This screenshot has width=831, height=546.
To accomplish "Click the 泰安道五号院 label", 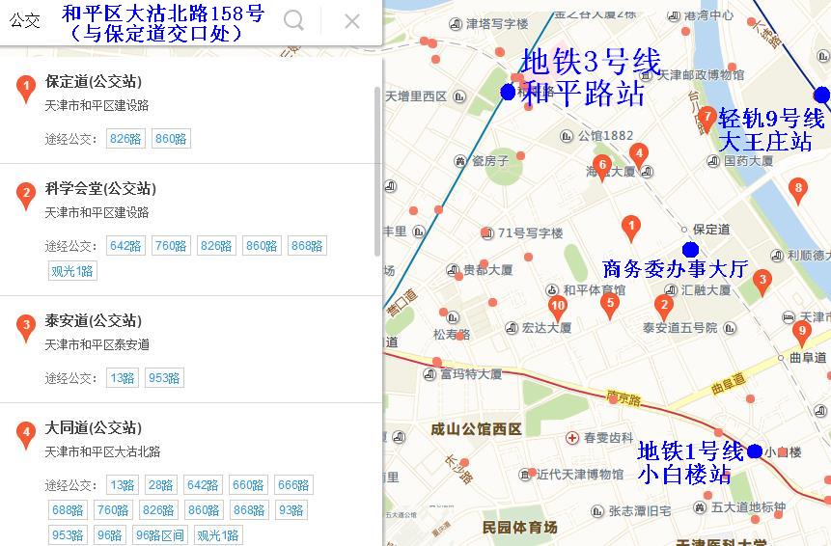I will coord(680,328).
